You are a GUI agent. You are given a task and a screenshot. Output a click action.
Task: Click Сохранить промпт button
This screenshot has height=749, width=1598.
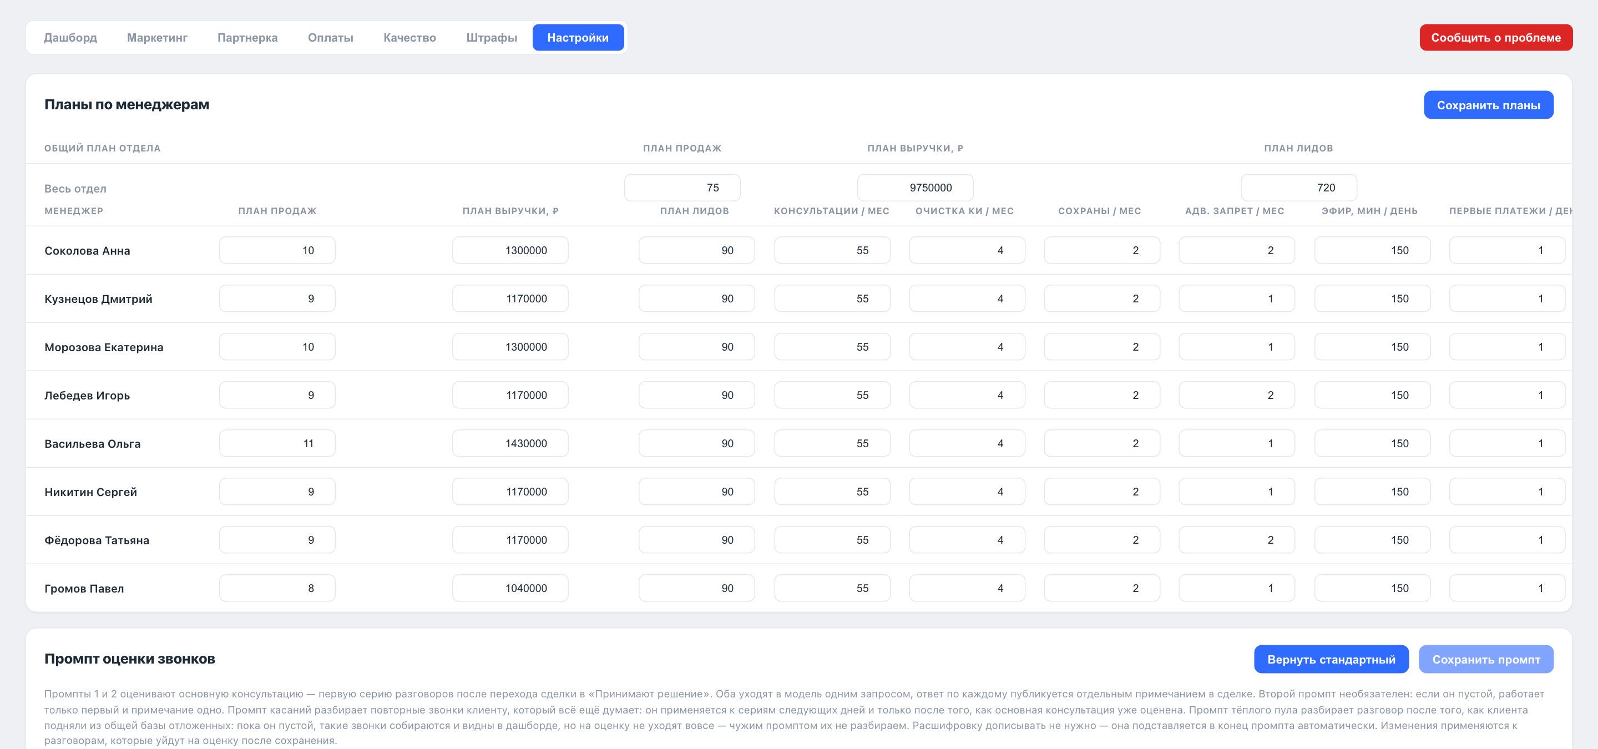pyautogui.click(x=1486, y=659)
